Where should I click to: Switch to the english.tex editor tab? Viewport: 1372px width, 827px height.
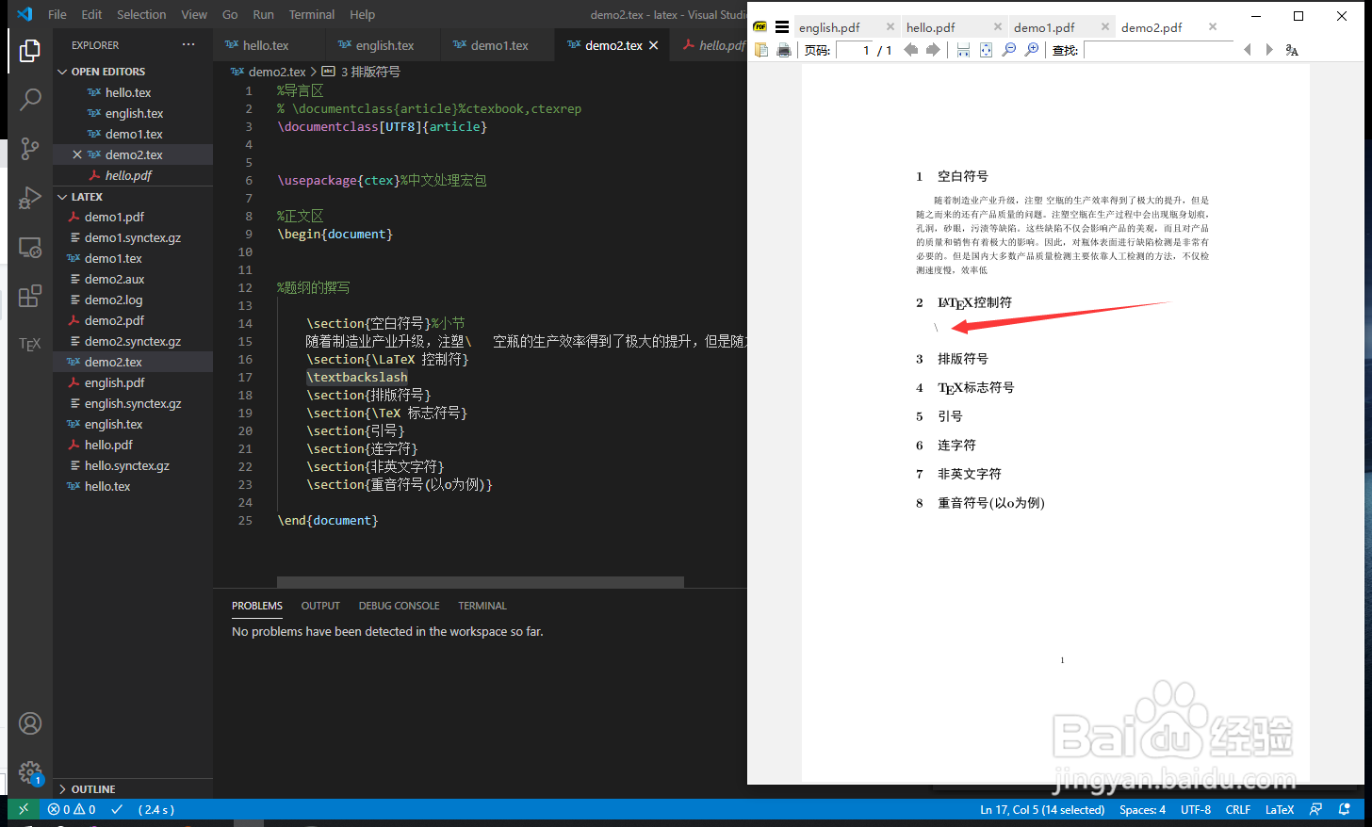pos(384,45)
